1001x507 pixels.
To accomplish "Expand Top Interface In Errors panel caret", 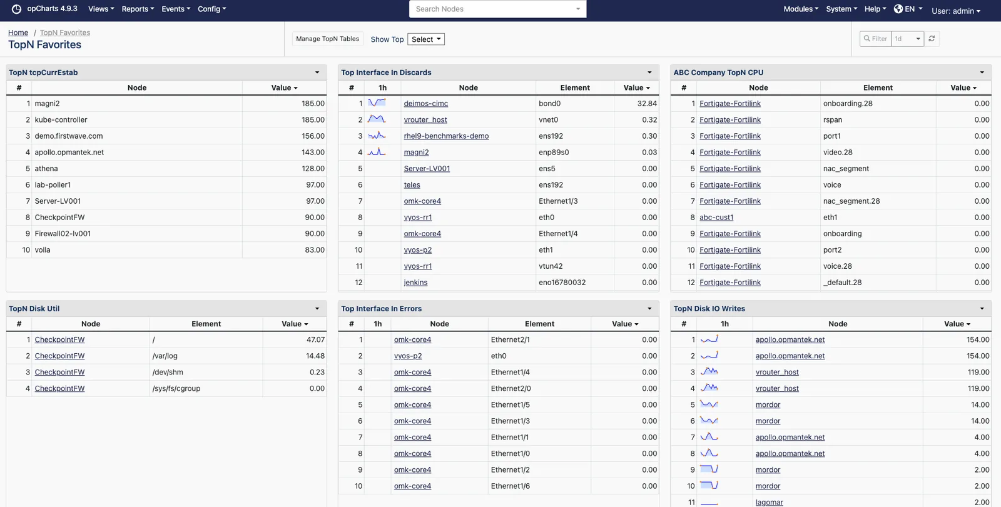I will (x=649, y=309).
